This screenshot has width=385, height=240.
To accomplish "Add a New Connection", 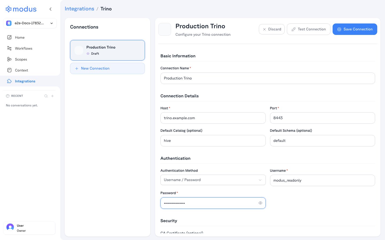I will [107, 69].
